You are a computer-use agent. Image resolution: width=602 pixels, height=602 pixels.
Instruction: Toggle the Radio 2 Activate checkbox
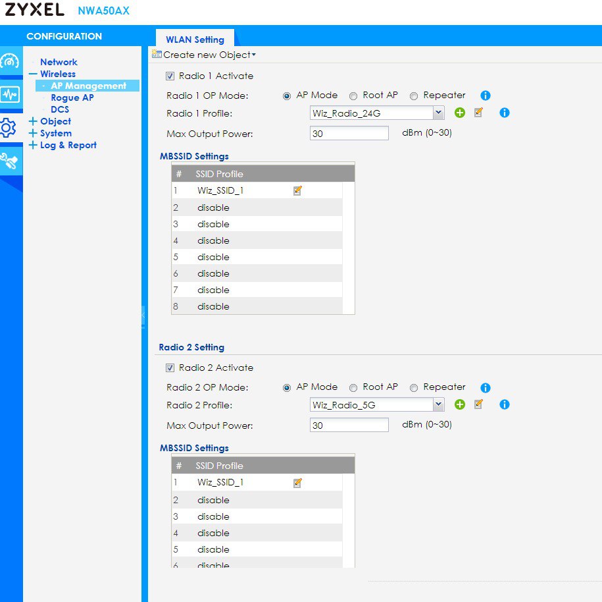170,368
